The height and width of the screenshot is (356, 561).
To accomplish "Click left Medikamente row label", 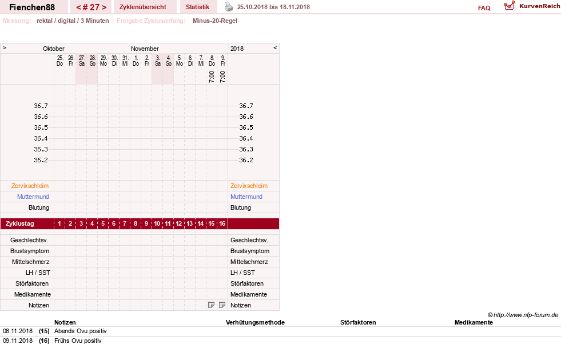I will [x=33, y=294].
